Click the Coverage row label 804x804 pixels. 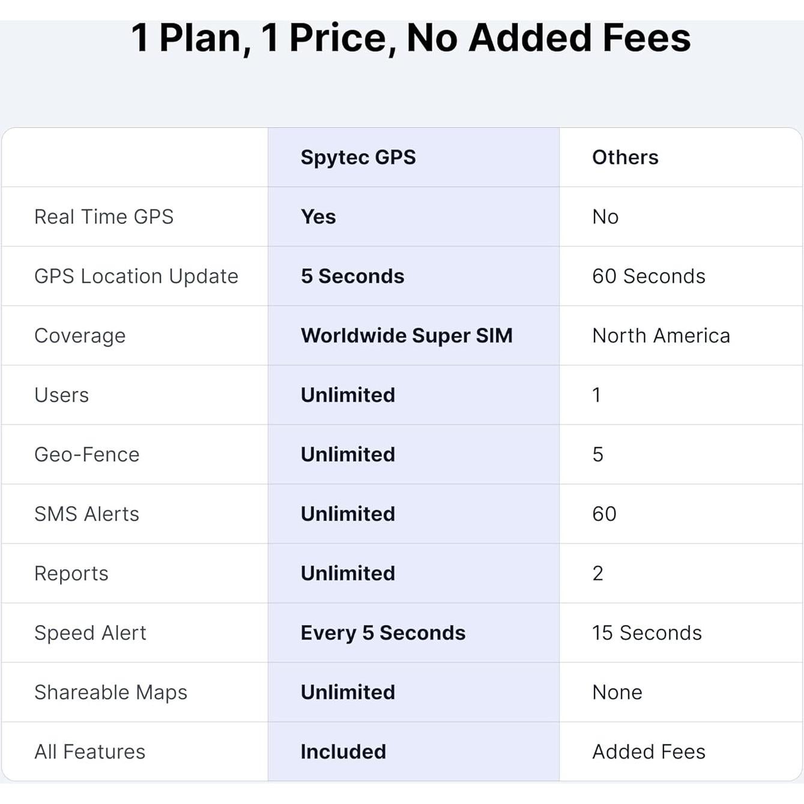pos(80,336)
